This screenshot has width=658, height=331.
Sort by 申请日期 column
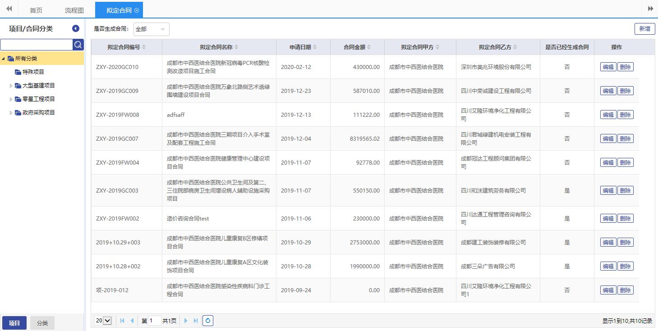tap(303, 47)
